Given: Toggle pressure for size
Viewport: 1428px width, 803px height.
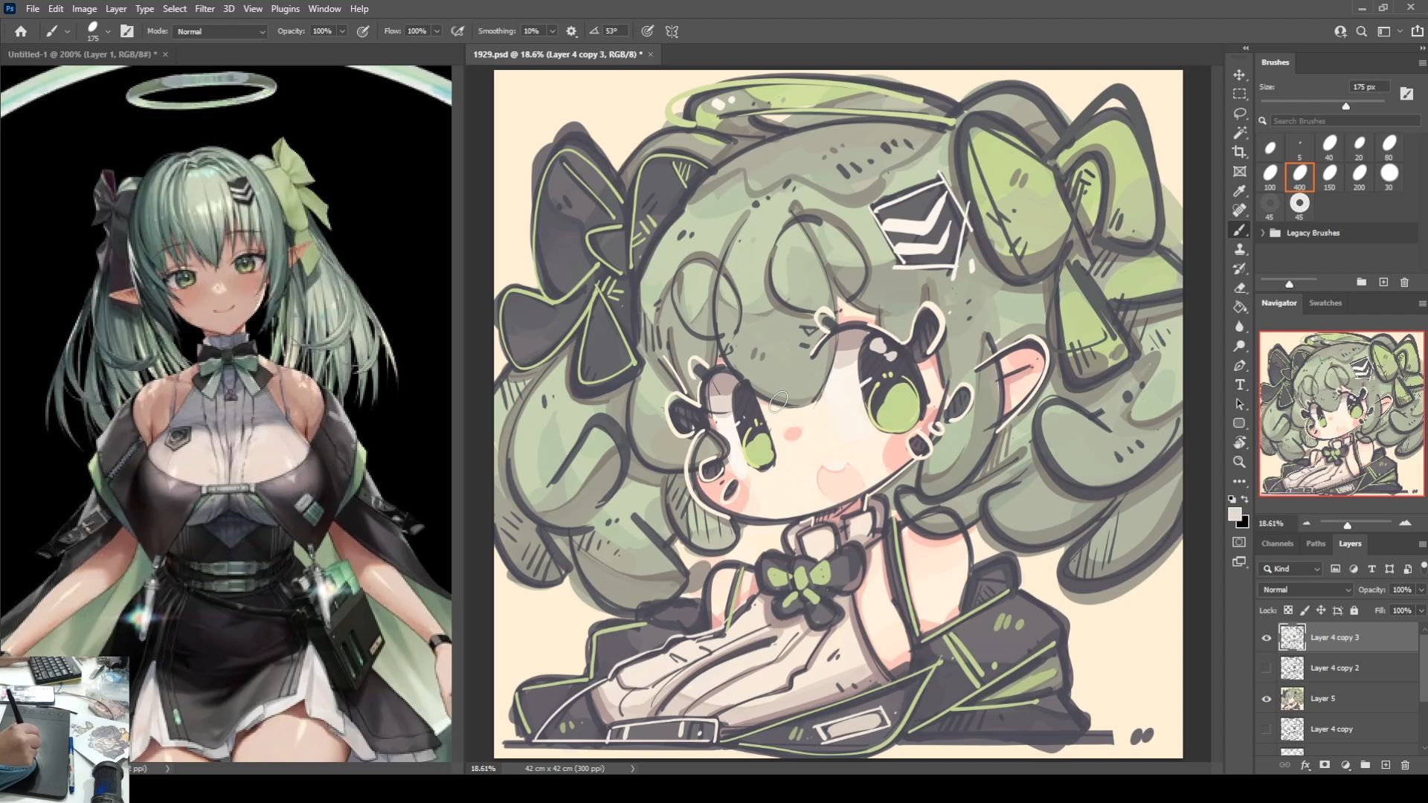Looking at the screenshot, I should click(648, 31).
